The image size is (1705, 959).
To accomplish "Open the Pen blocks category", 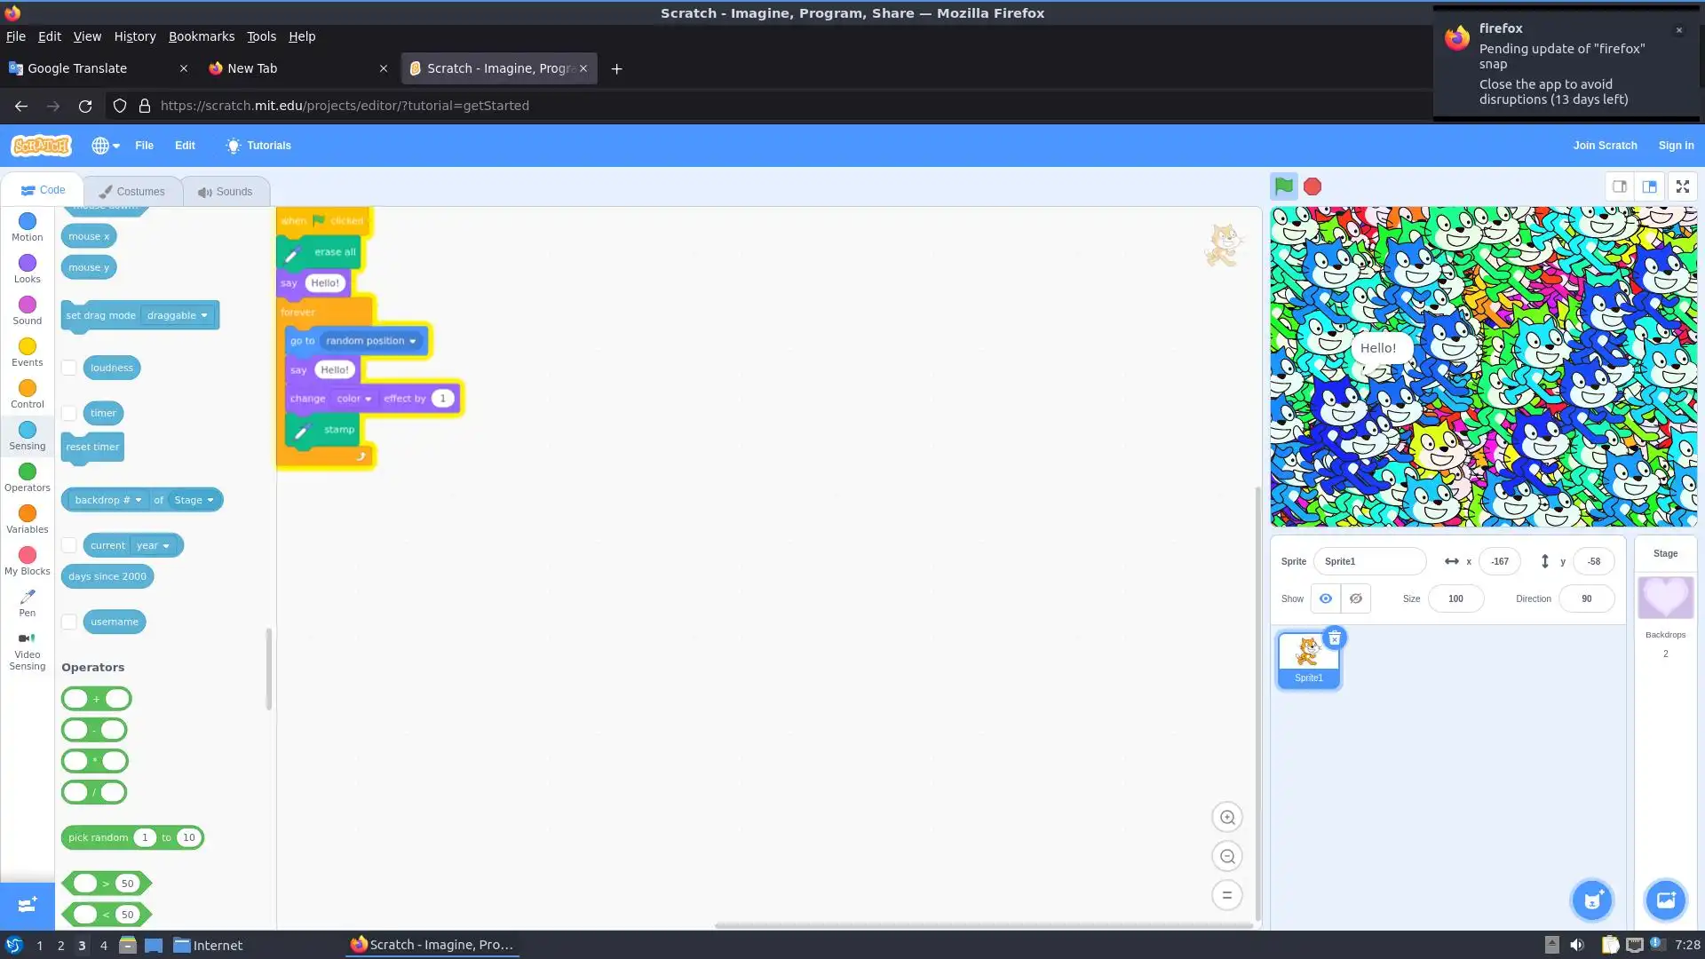I will coord(28,601).
